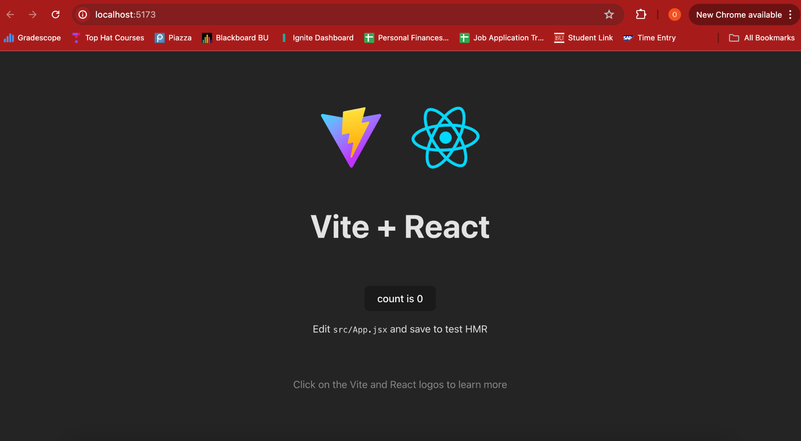Viewport: 801px width, 441px height.
Task: Click the React atom logo
Action: tap(445, 137)
